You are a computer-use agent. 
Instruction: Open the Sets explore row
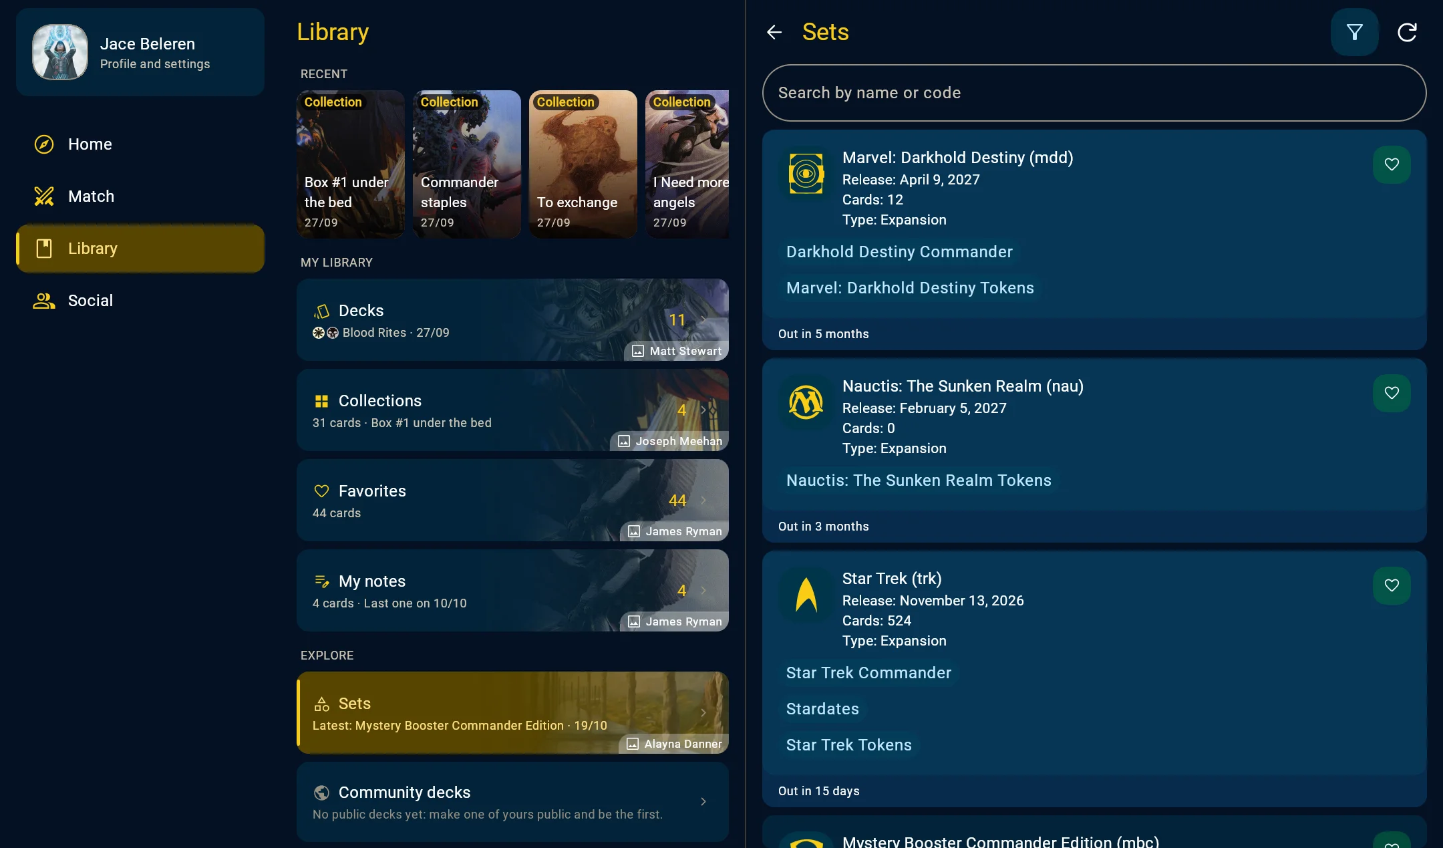coord(512,713)
